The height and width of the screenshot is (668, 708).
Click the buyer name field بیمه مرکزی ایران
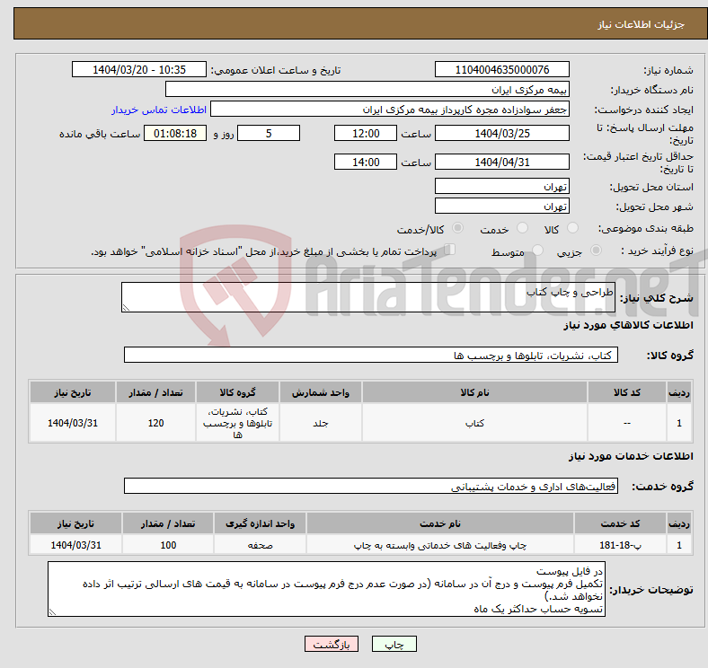click(367, 90)
